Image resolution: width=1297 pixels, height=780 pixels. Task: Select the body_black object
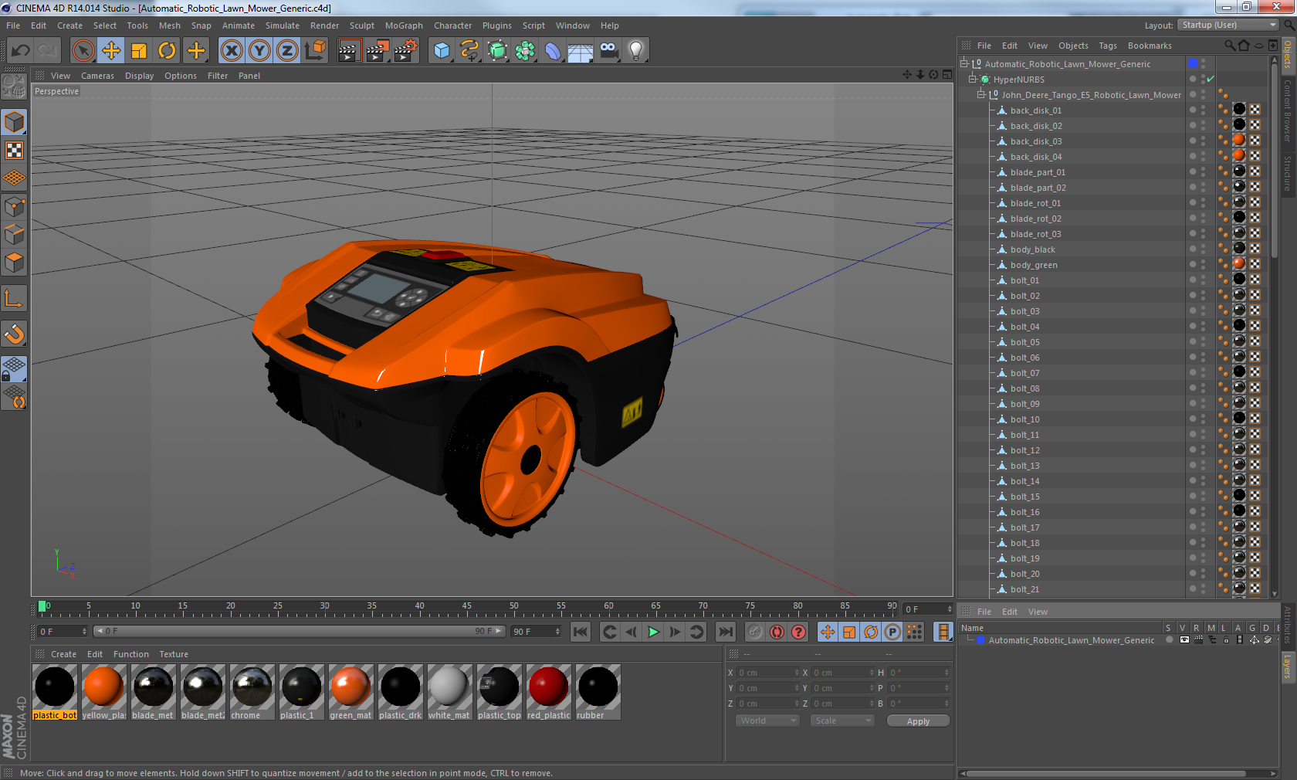pos(1033,249)
